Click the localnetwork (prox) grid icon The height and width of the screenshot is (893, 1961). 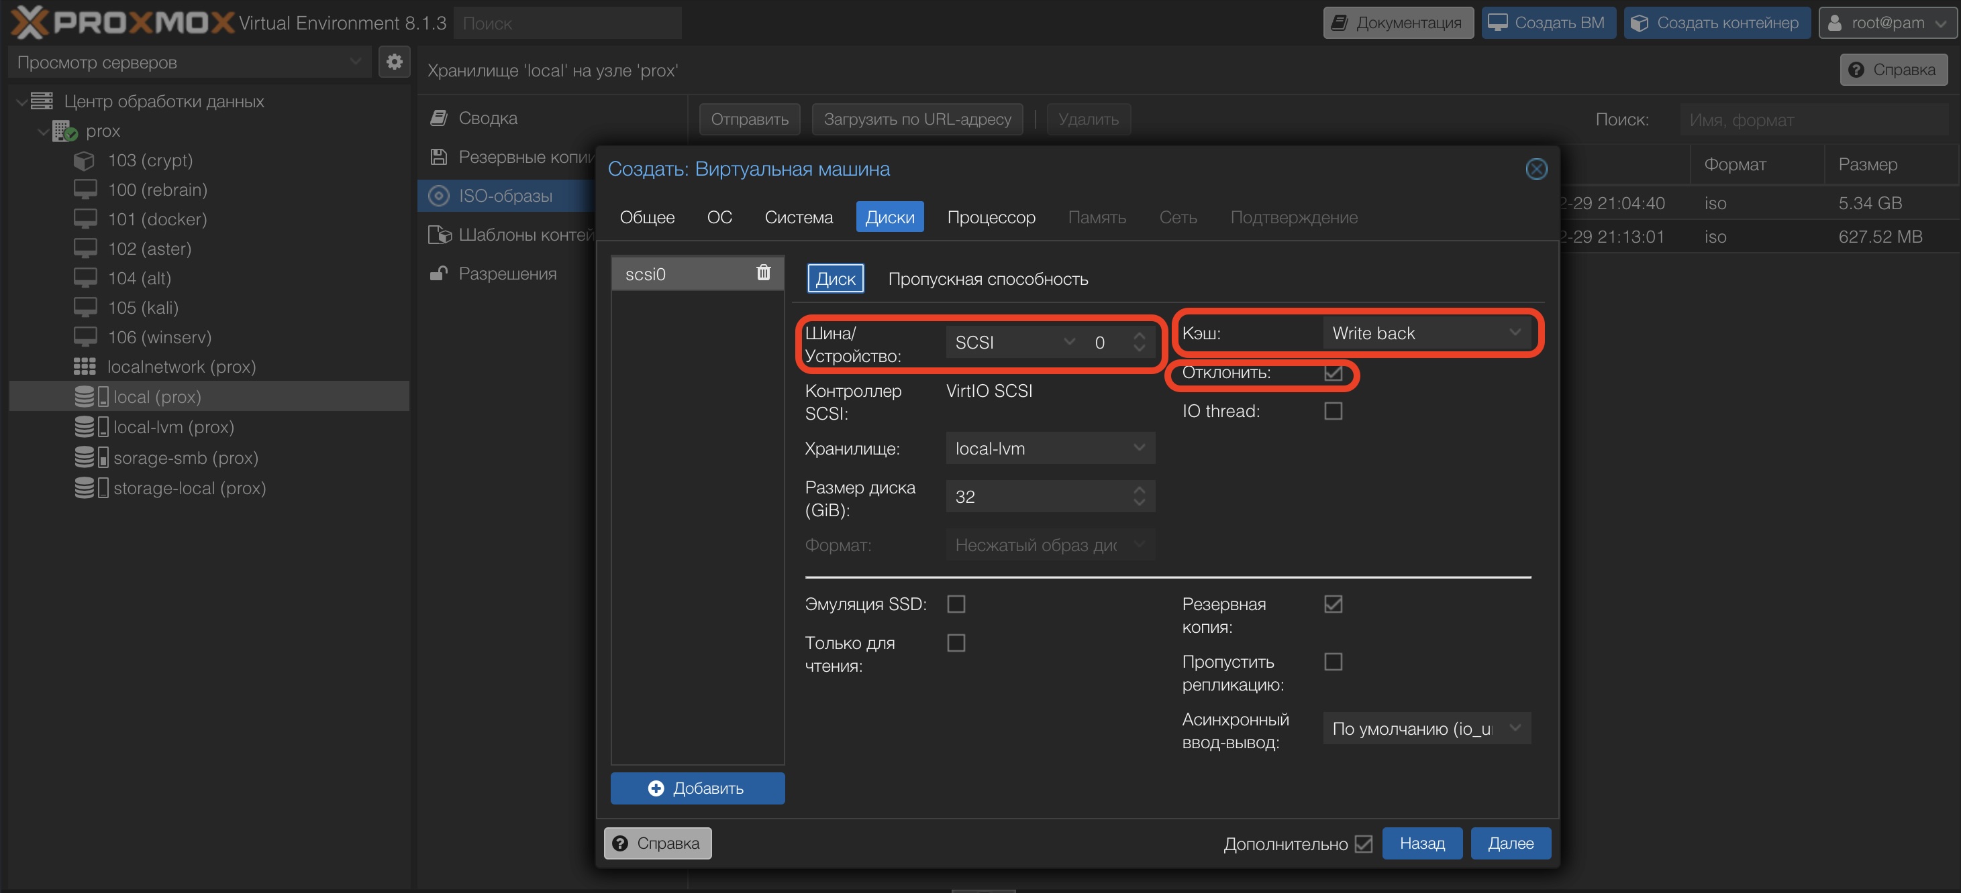click(85, 367)
